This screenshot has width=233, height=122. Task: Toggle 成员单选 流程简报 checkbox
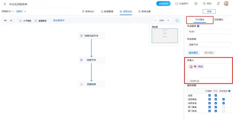point(224,99)
